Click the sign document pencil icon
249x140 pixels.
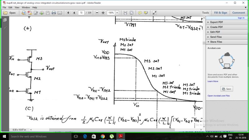pos(36,13)
